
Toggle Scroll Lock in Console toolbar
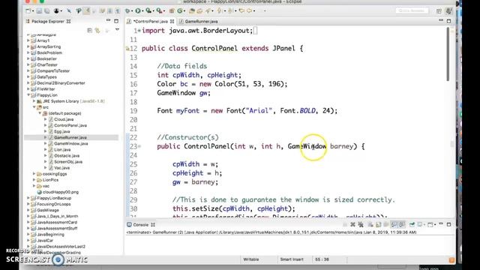pos(378,225)
